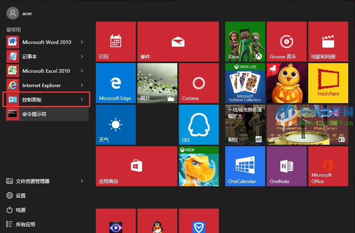Expand the Internet Explorer chevron
This screenshot has width=355, height=233.
[x=81, y=85]
